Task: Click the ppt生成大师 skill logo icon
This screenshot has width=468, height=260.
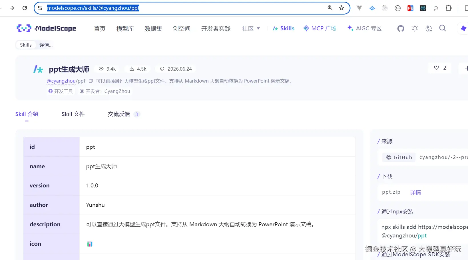Action: [38, 69]
